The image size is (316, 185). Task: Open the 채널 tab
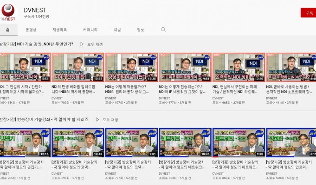click(117, 30)
